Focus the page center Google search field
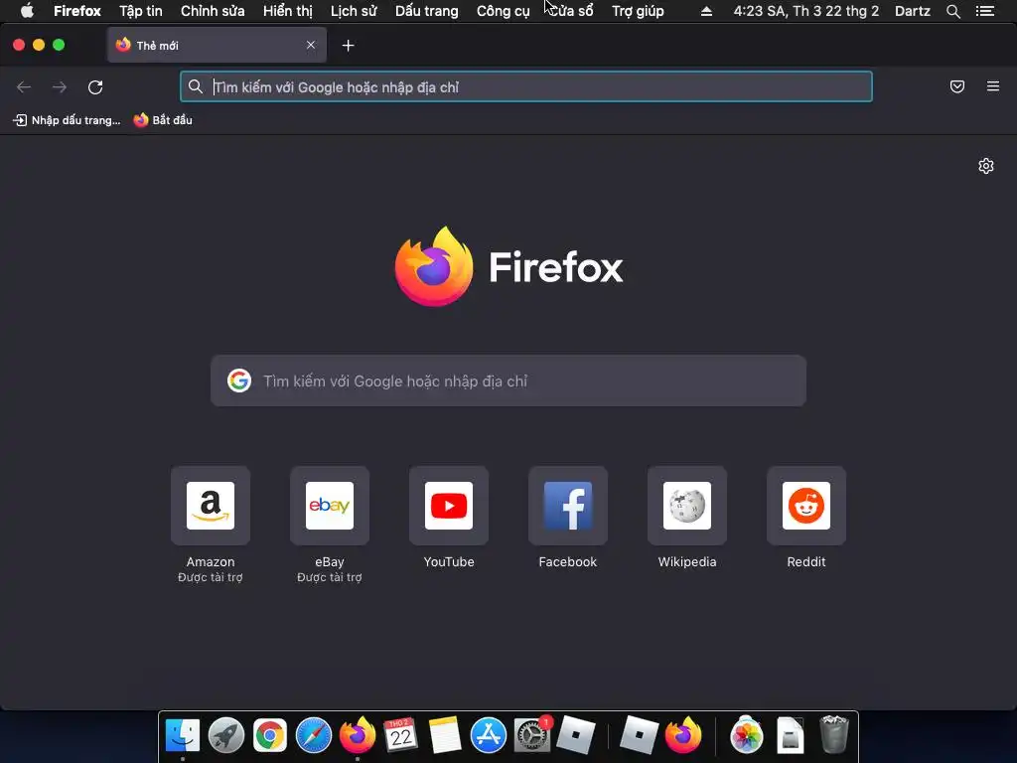Image resolution: width=1017 pixels, height=763 pixels. [x=508, y=381]
